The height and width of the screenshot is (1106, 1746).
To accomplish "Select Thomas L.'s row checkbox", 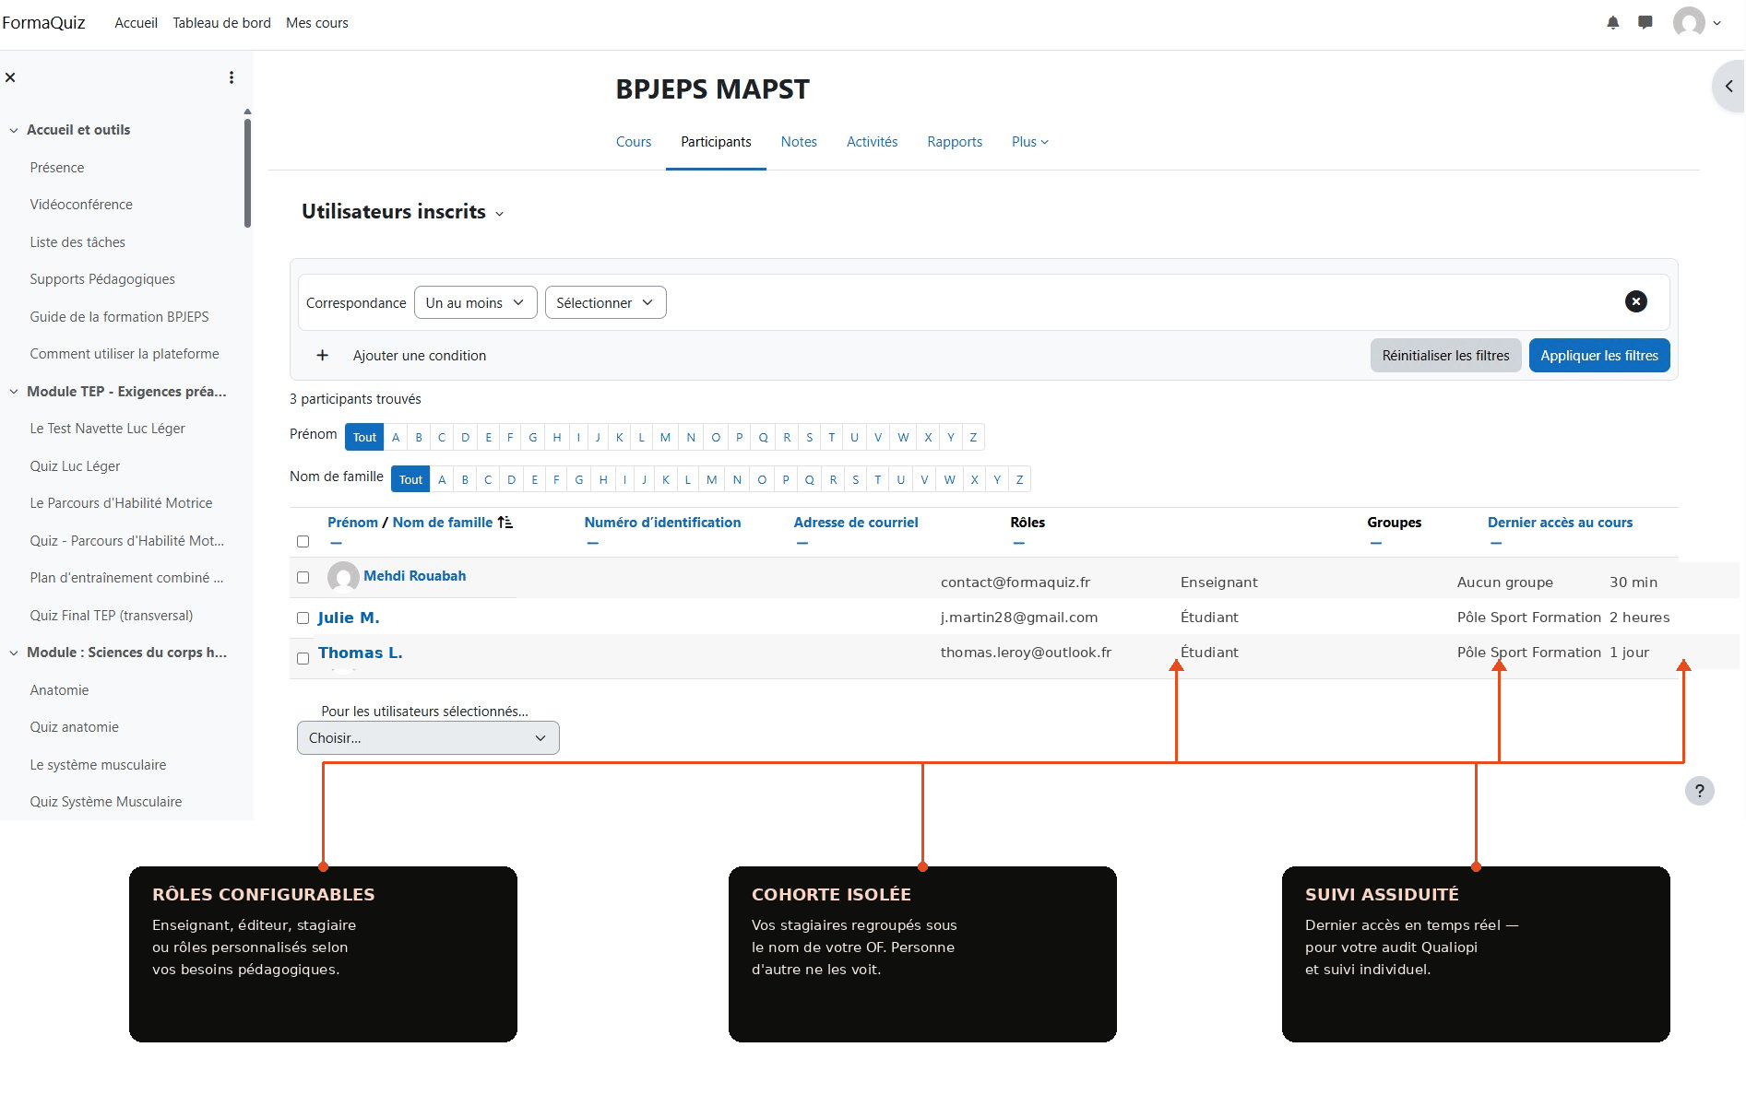I will (x=303, y=658).
